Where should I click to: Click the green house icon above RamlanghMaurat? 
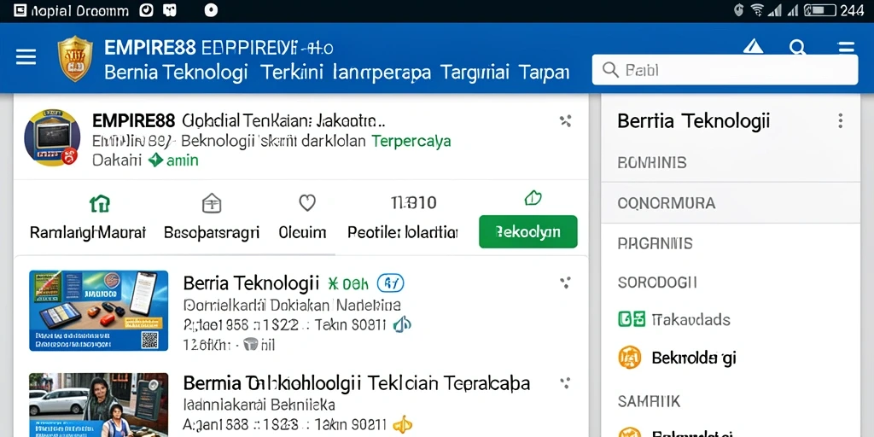pos(100,203)
